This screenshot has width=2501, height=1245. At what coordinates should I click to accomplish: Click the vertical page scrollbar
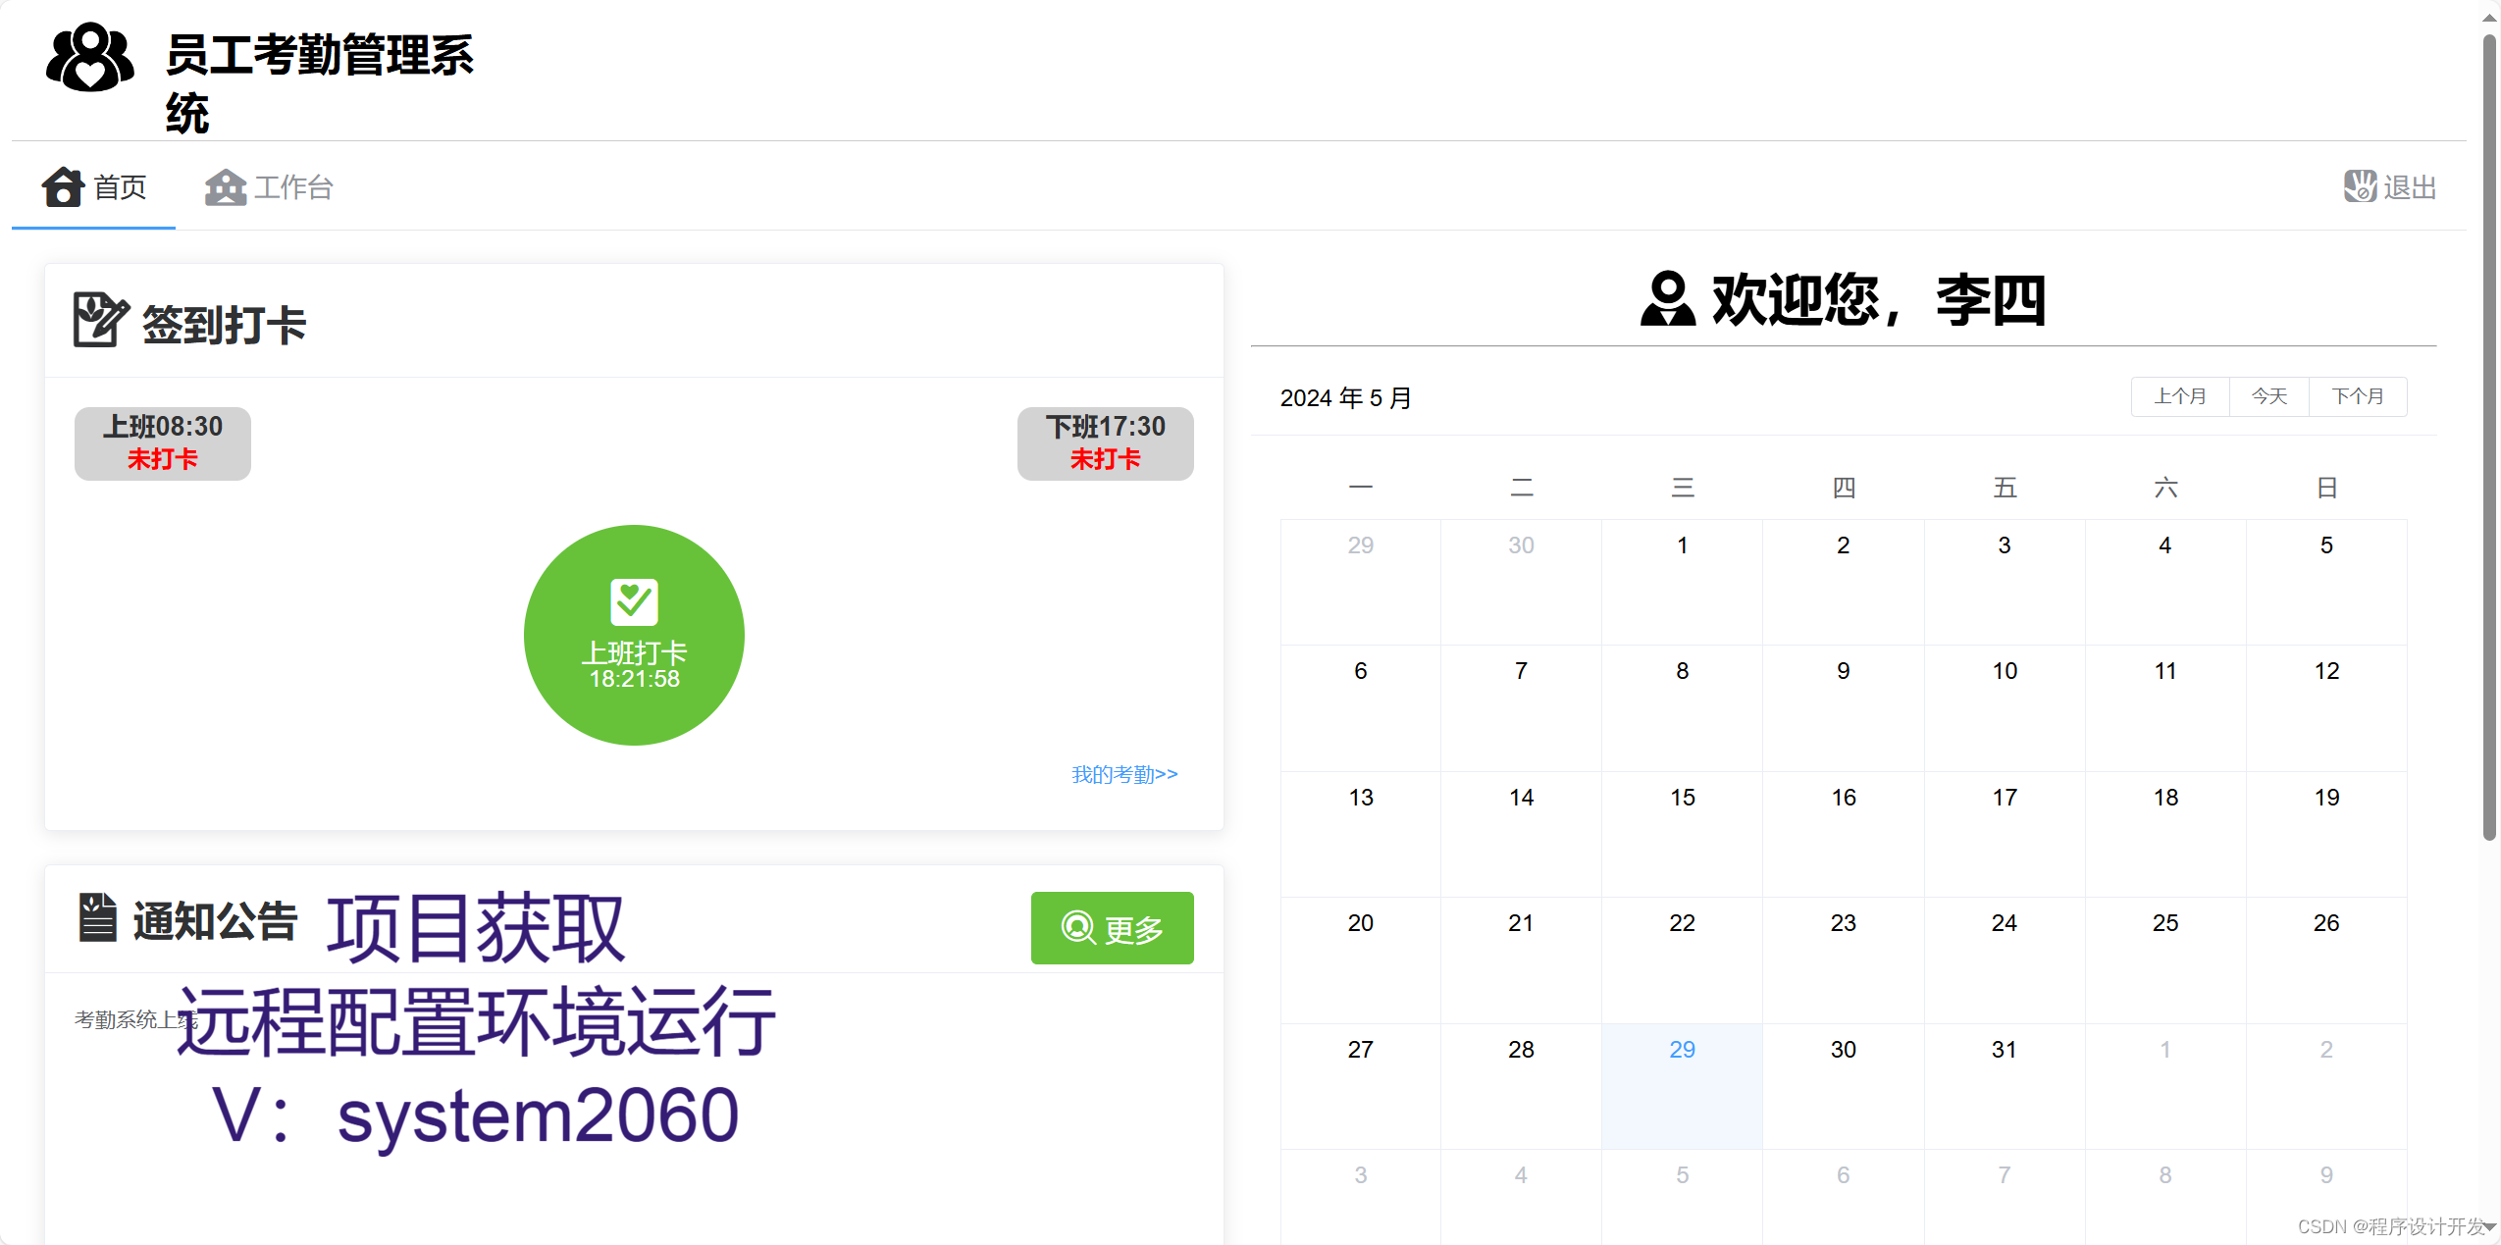click(x=2489, y=437)
